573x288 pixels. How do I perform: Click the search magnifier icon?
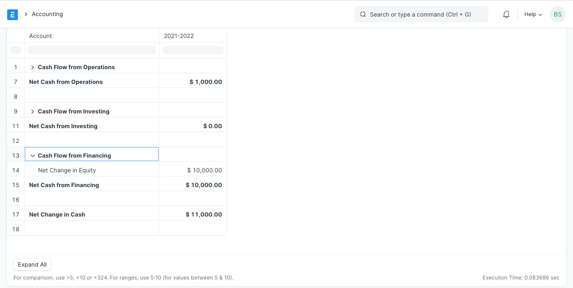pyautogui.click(x=363, y=14)
